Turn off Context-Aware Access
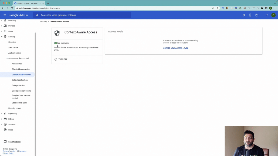The height and width of the screenshot is (156, 278). pyautogui.click(x=61, y=59)
